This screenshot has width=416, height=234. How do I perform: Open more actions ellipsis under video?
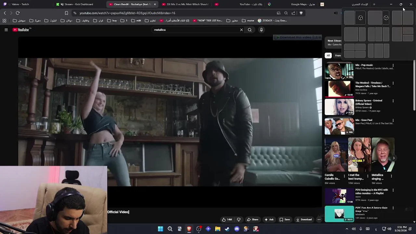coord(319,220)
